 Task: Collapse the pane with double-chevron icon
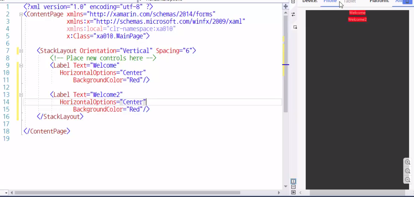[x=293, y=192]
